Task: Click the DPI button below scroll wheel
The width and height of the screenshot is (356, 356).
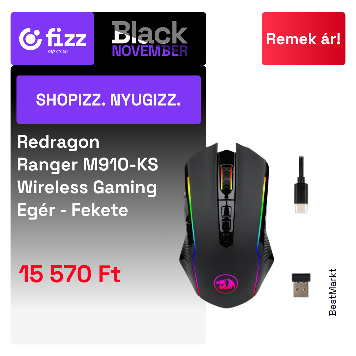Action: (226, 212)
